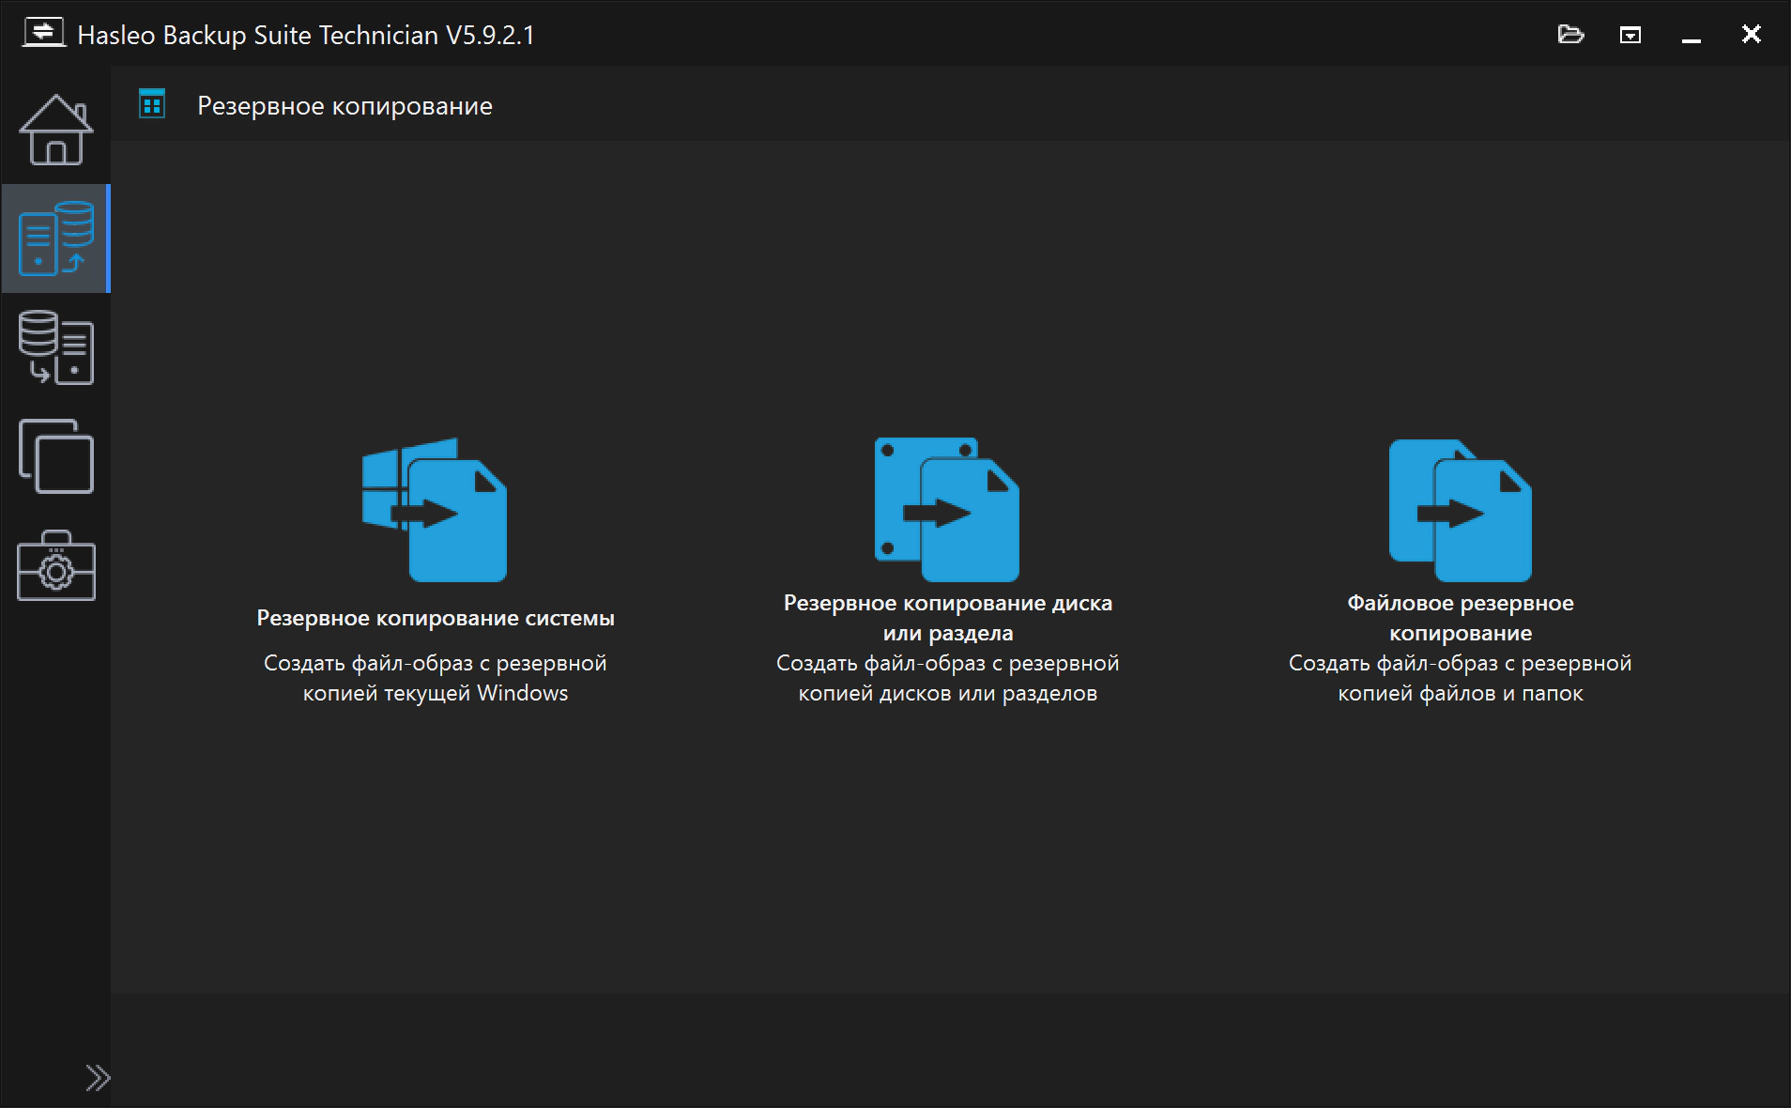
Task: Select the Backup sidebar icon
Action: click(x=55, y=239)
